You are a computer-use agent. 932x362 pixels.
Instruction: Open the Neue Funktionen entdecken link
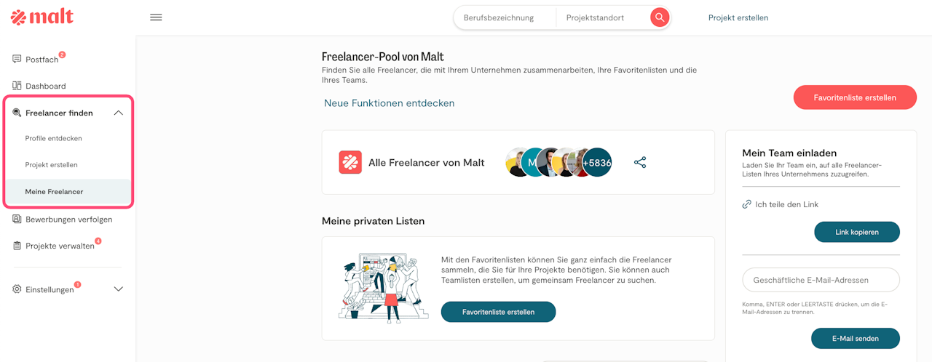coord(389,103)
